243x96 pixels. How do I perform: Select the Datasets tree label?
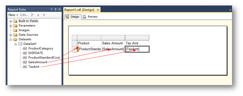click(x=25, y=39)
